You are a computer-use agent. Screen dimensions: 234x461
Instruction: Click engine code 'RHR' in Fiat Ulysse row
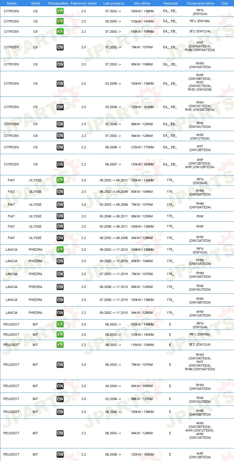tap(200, 226)
